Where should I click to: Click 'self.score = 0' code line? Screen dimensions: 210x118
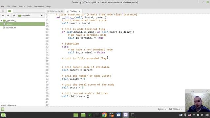click(73, 88)
